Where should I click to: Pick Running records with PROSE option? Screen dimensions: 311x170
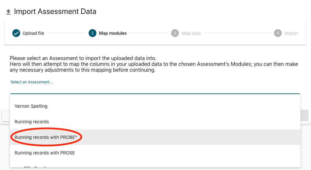[x=45, y=153]
